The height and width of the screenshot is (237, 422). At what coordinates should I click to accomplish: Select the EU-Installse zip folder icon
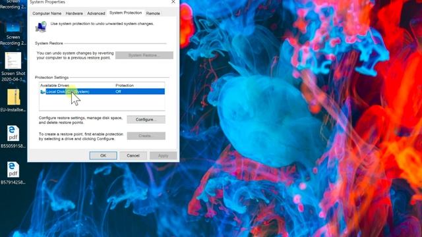coord(13,97)
